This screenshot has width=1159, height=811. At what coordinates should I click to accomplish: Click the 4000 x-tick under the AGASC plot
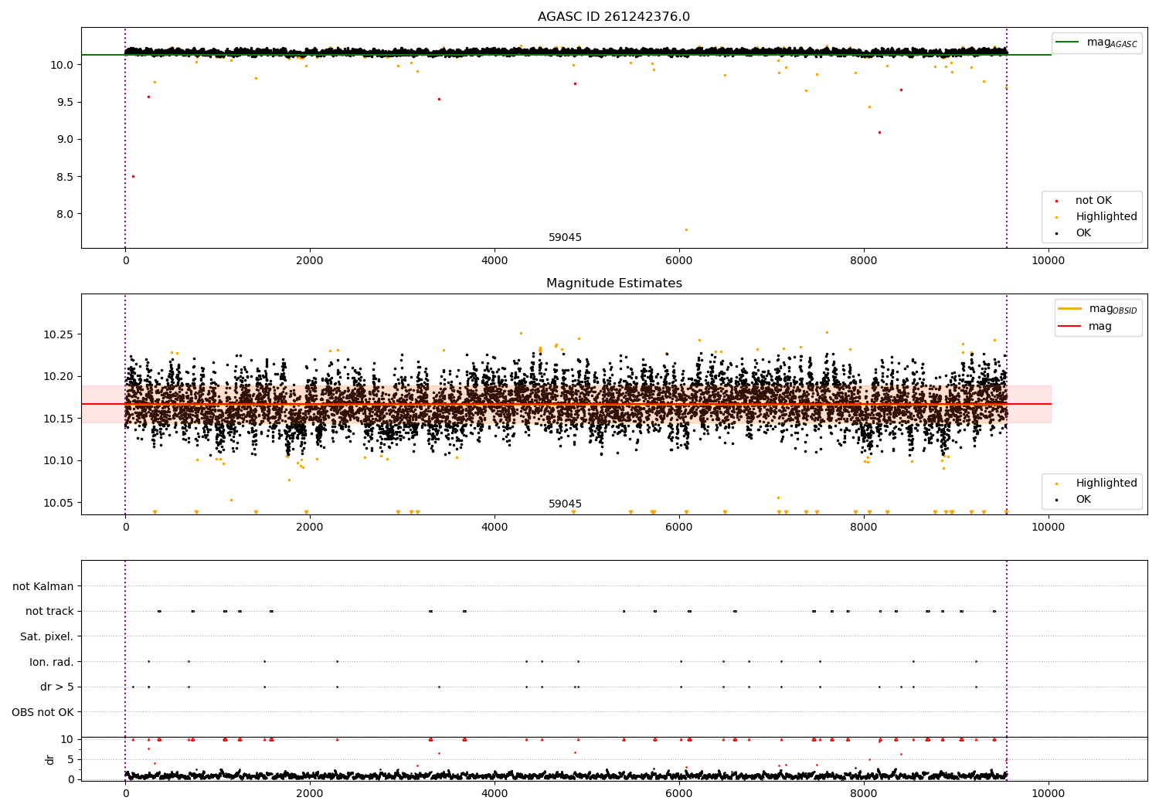click(495, 261)
